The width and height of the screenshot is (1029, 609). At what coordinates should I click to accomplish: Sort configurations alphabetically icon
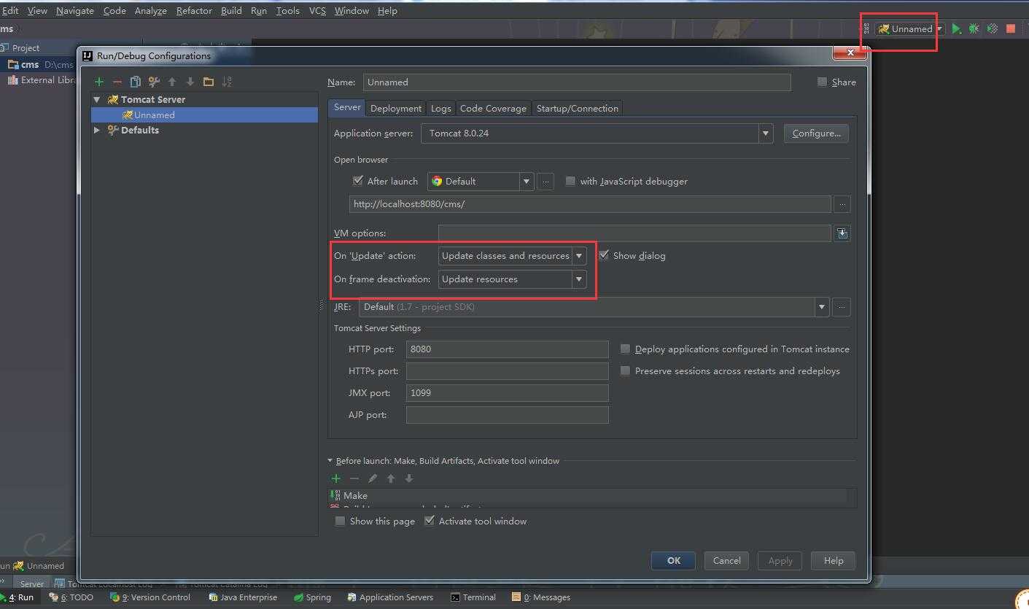(x=227, y=82)
